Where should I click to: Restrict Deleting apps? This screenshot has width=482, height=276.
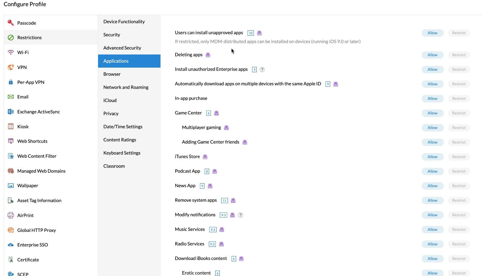point(459,55)
